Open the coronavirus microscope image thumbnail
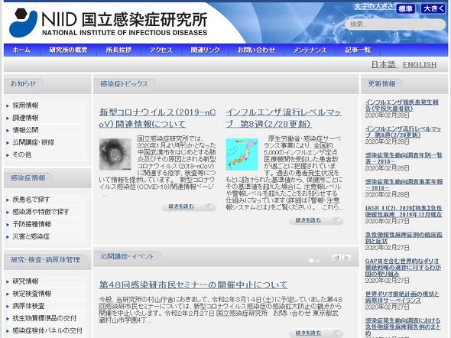The image size is (451, 338). (x=115, y=154)
